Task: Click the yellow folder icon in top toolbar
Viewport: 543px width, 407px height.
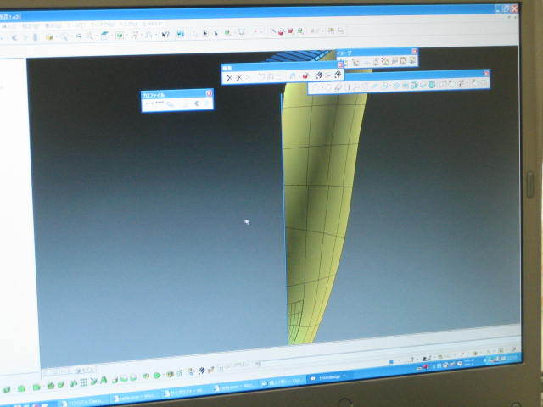Action: pyautogui.click(x=49, y=36)
